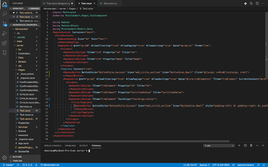Click the Manage gear icon
Image resolution: width=268 pixels, height=167 pixels.
point(4,158)
